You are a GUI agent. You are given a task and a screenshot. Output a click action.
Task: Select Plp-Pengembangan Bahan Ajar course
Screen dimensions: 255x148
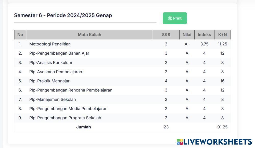click(59, 53)
